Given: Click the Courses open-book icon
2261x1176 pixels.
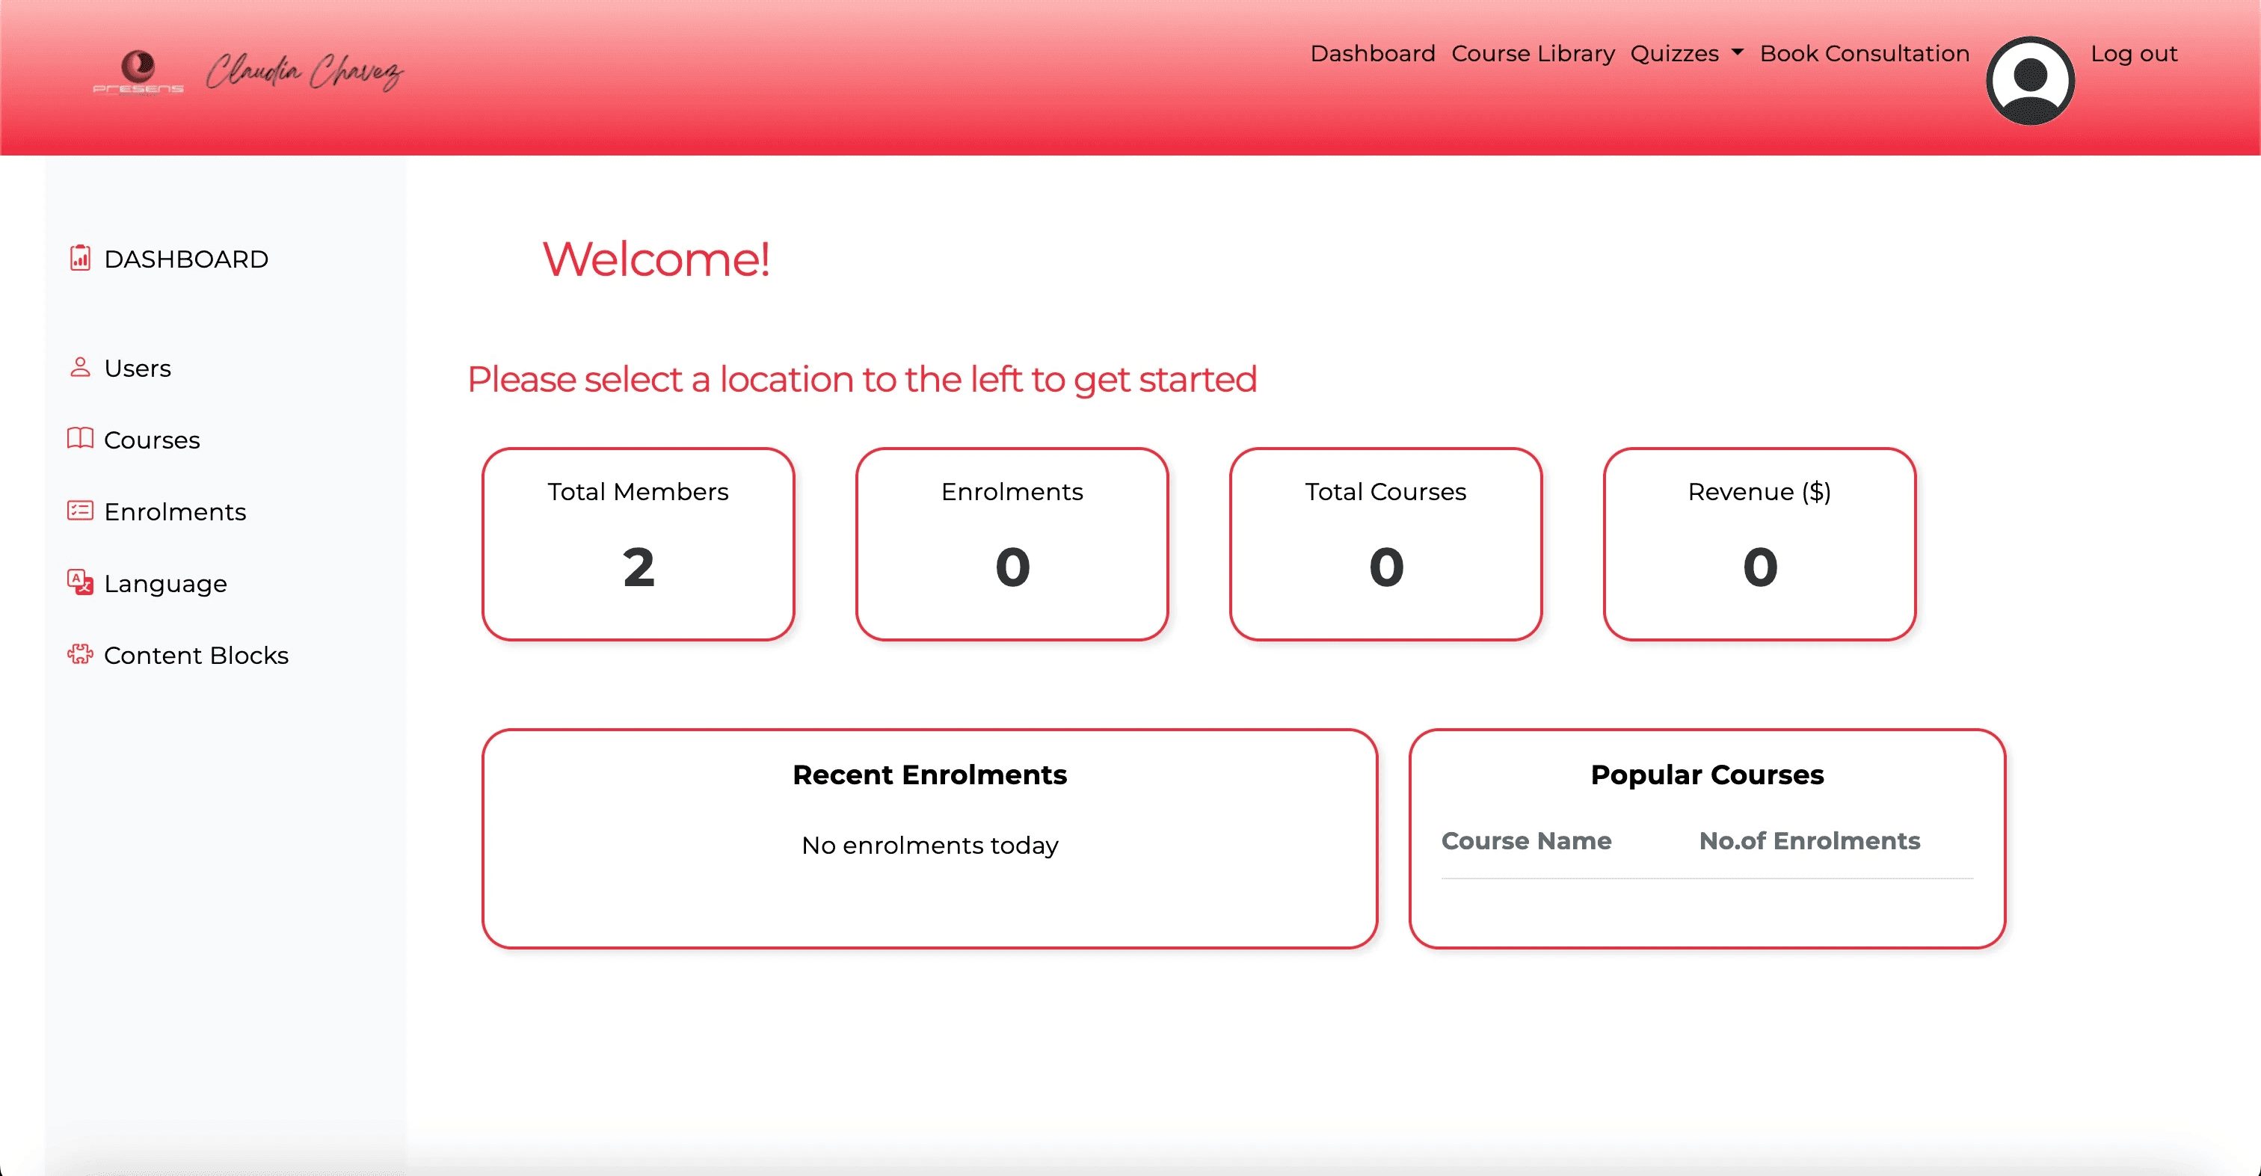Looking at the screenshot, I should (x=80, y=438).
